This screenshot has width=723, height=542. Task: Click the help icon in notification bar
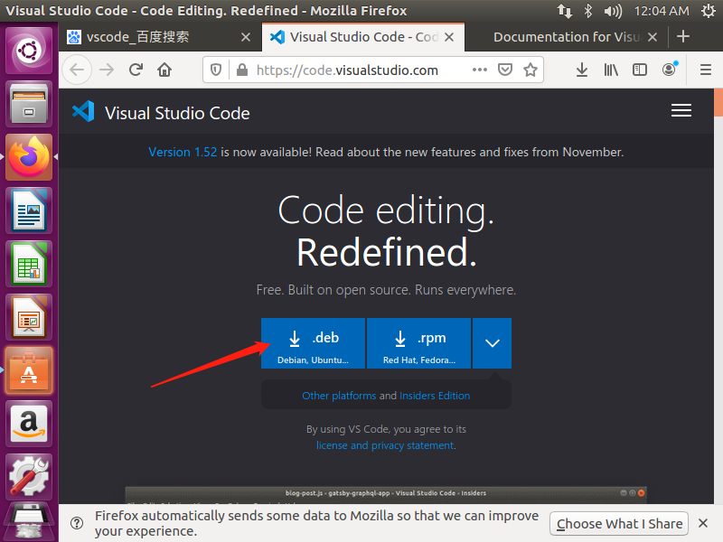[x=77, y=523]
